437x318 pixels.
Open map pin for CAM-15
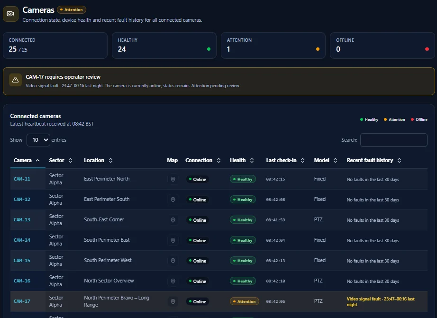(x=173, y=261)
